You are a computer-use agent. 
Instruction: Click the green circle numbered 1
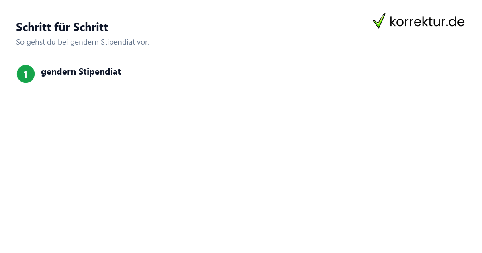click(x=26, y=74)
